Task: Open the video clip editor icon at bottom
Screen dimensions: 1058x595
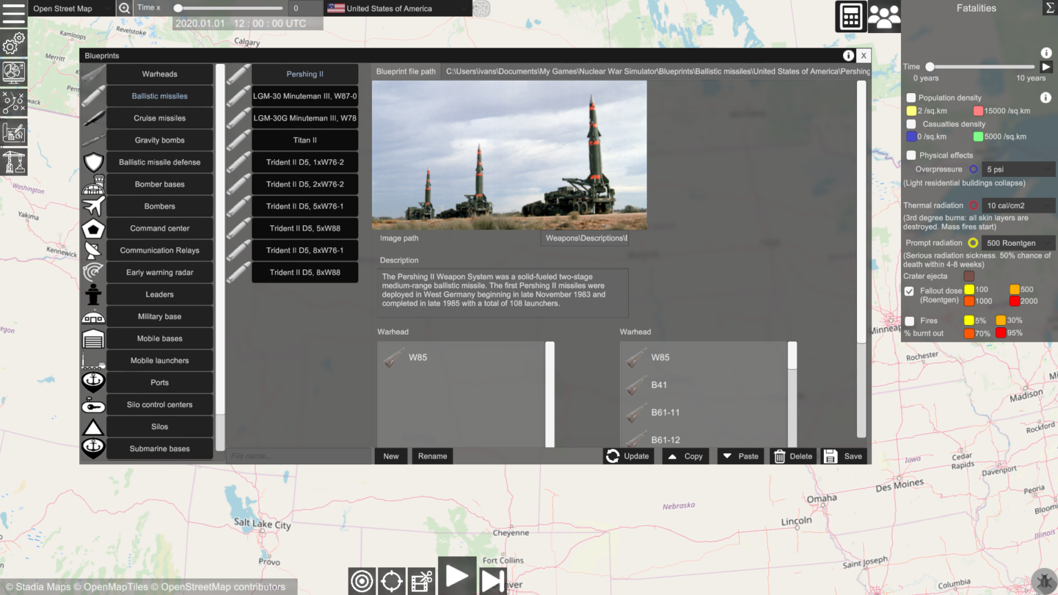Action: [x=421, y=581]
